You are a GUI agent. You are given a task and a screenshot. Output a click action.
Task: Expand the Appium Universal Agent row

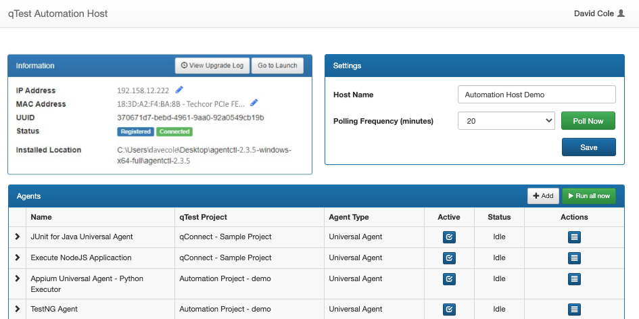click(x=18, y=278)
